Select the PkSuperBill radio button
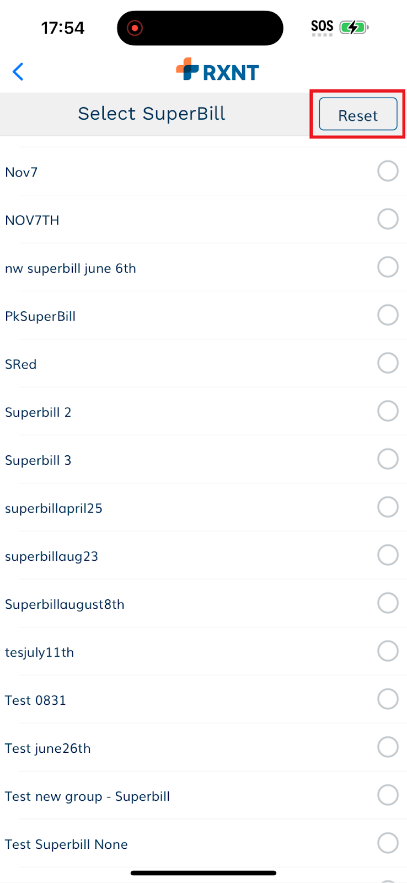Screen dimensions: 407x883 coord(388,315)
